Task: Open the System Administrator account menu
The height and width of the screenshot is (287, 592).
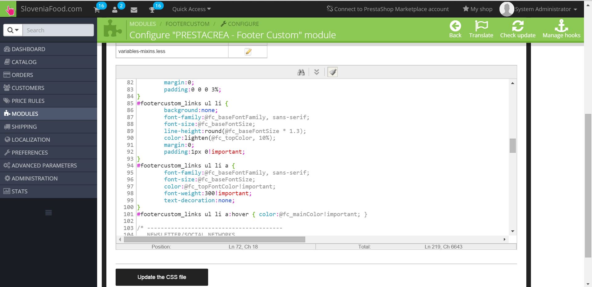Action: [539, 9]
